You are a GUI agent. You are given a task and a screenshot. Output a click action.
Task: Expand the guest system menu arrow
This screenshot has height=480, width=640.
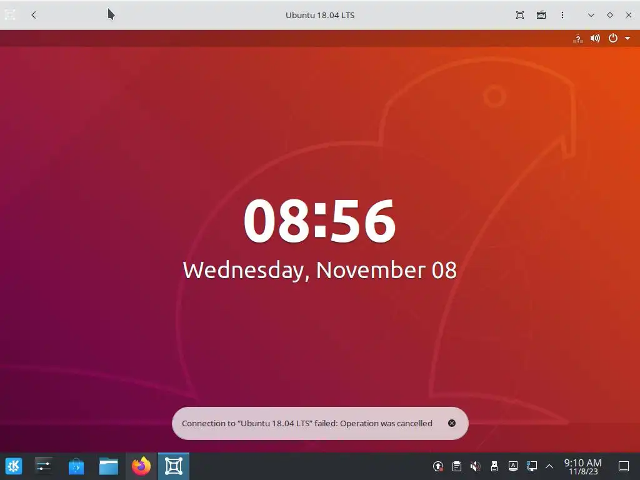(x=627, y=38)
